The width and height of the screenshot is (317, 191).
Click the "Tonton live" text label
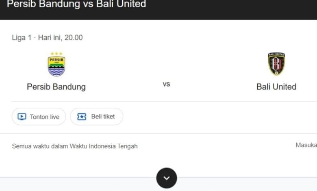point(45,117)
